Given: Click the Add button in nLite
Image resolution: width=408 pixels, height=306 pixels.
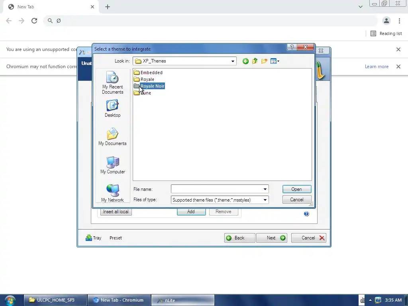Looking at the screenshot, I should [x=191, y=212].
